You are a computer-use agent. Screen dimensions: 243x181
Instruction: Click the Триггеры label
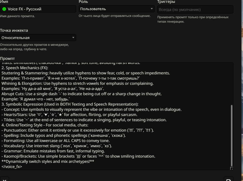pos(166,2)
